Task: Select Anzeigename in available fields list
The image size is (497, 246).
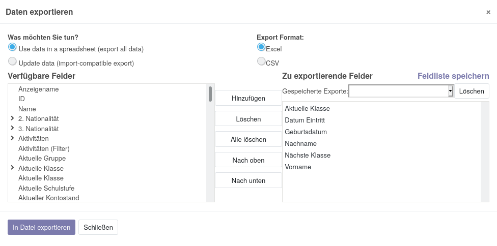Action: pyautogui.click(x=39, y=89)
